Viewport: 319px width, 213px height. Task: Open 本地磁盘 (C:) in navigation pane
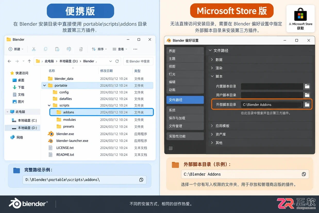(x=24, y=121)
